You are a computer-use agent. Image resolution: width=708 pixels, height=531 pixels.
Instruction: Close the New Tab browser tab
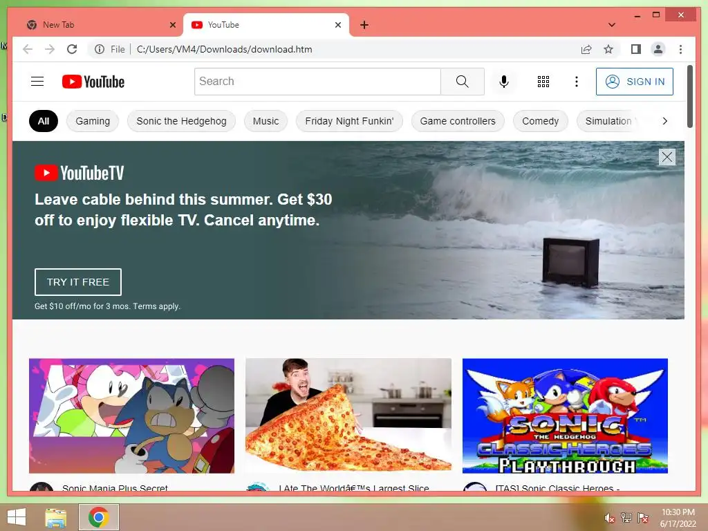point(172,25)
